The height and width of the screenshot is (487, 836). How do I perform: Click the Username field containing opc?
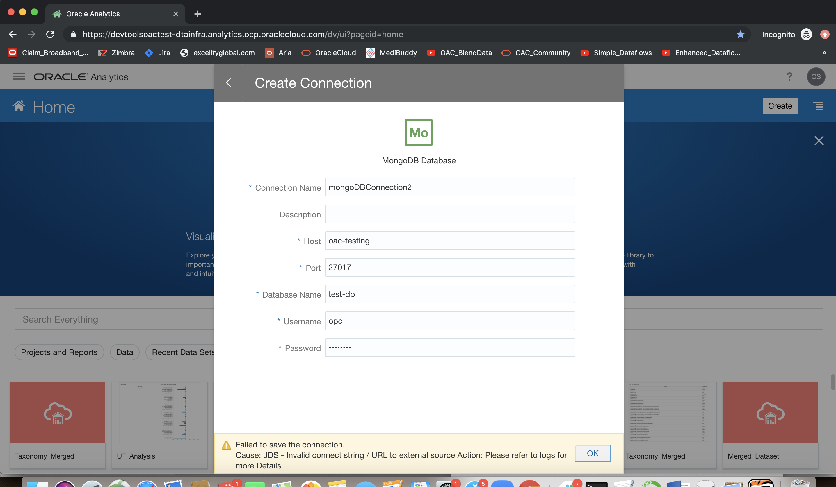(450, 321)
